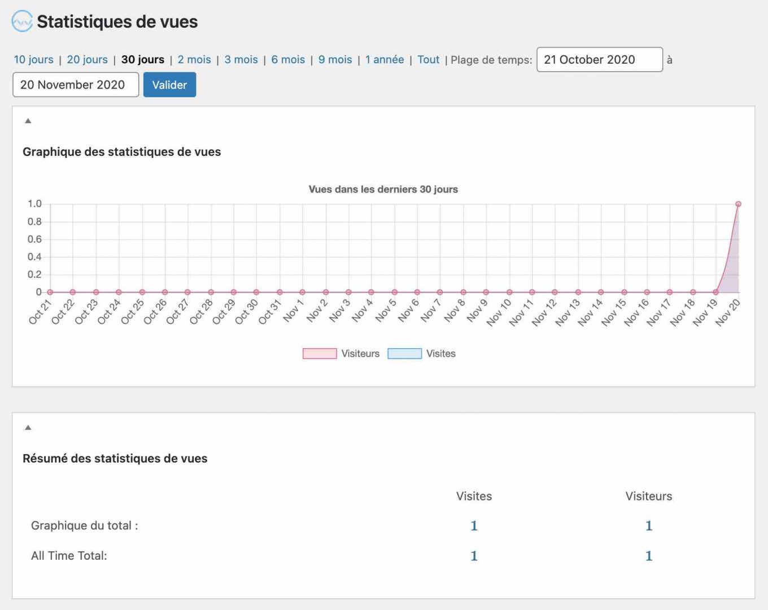This screenshot has height=610, width=768.
Task: Click the Nov 5 data point
Action: coord(395,292)
